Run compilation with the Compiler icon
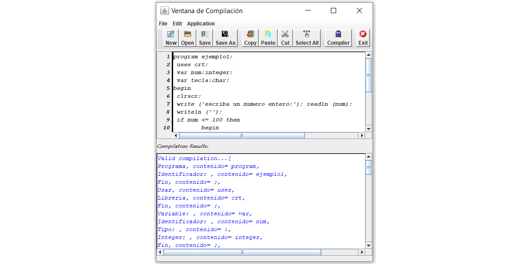This screenshot has width=529, height=264. [338, 37]
